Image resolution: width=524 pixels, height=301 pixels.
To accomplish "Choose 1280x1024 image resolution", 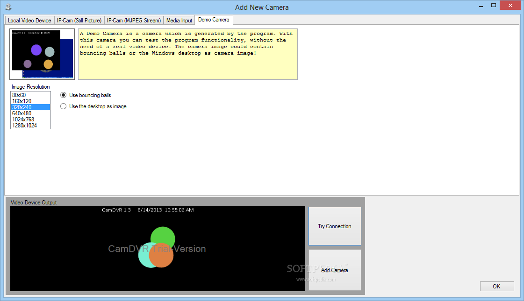I will pos(30,126).
